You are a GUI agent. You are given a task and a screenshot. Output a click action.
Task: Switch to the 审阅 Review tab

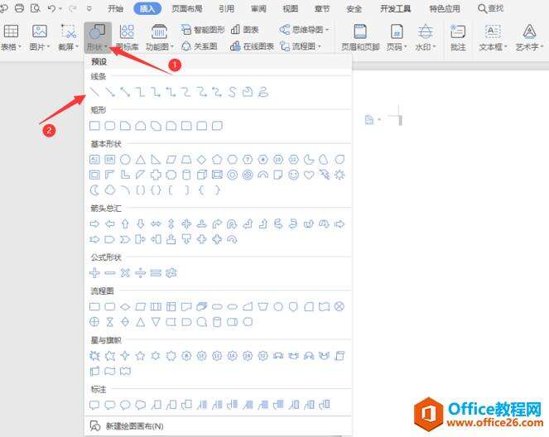tap(258, 8)
